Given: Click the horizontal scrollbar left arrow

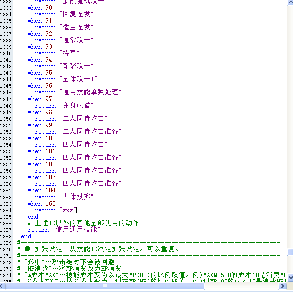Looking at the screenshot, I should point(2,286).
